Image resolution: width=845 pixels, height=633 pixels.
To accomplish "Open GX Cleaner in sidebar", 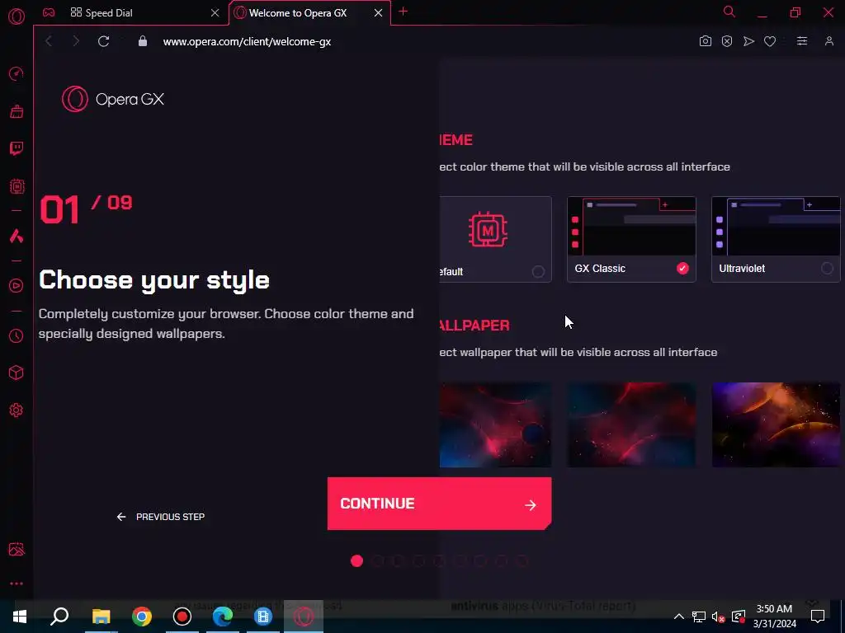I will pos(17,111).
